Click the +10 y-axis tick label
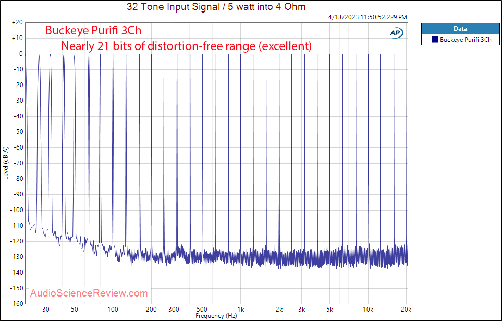 point(17,39)
